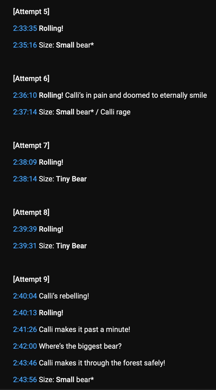Jump to 2:38:14 Tiny Bear timestamp
The image size is (216, 390).
(x=25, y=179)
